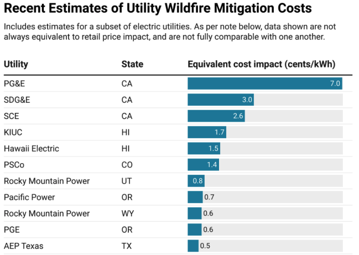359x255 pixels.
Task: Click the "State" column header
Action: [132, 65]
